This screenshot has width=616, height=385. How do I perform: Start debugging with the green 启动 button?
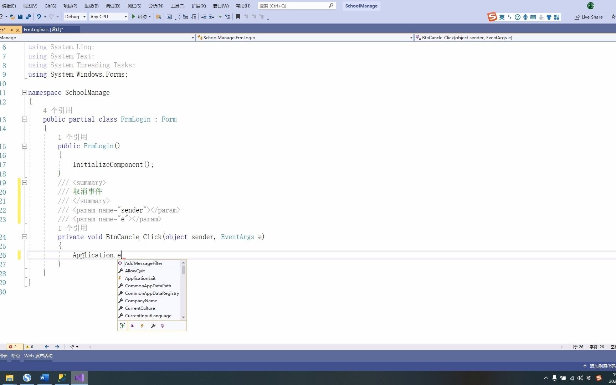[141, 17]
